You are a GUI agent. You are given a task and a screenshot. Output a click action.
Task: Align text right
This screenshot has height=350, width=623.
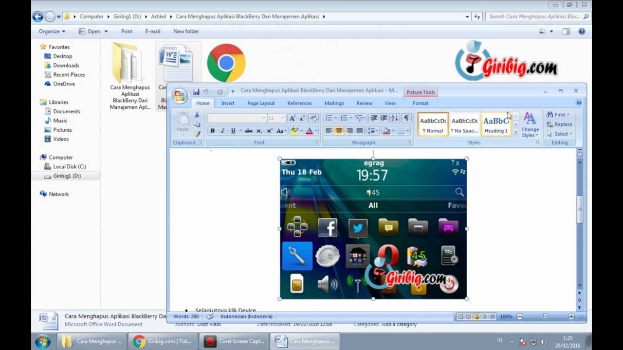click(349, 131)
